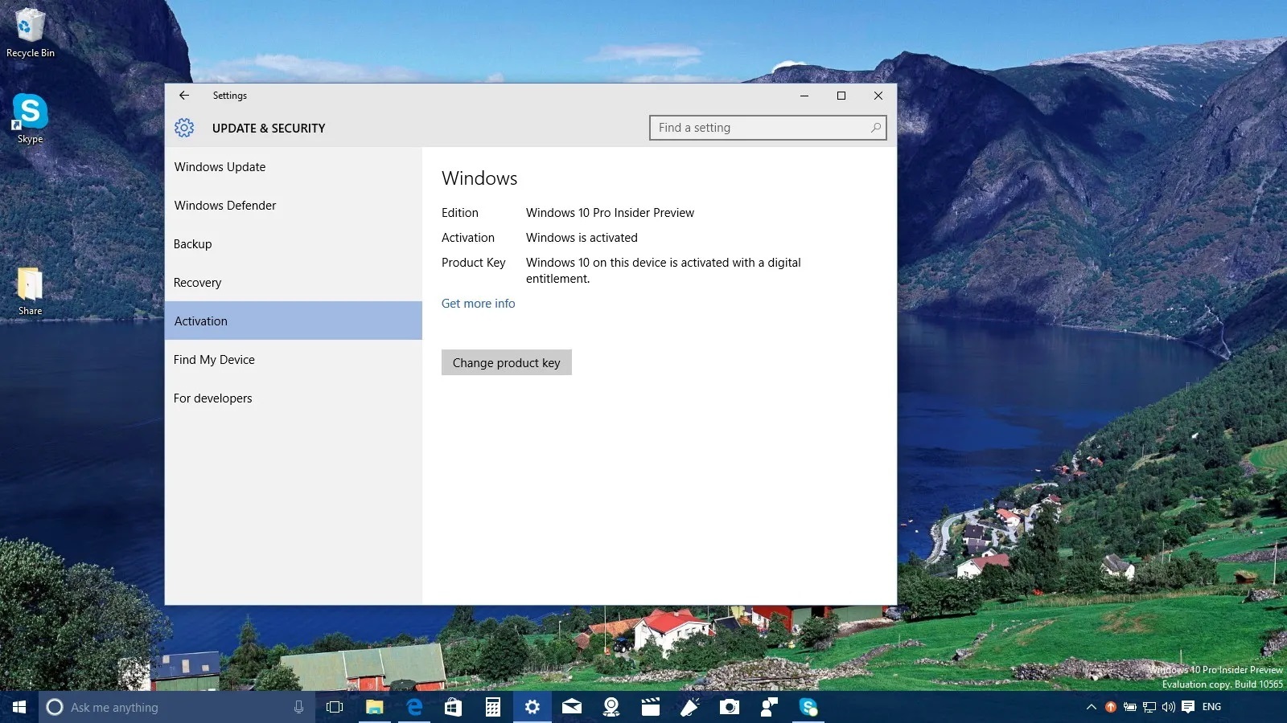Open the Recycle Bin desktop icon
The image size is (1287, 723).
click(x=31, y=33)
